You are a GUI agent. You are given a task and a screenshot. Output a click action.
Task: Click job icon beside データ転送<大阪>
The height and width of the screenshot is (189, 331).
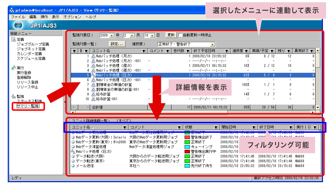pyautogui.click(x=73, y=156)
